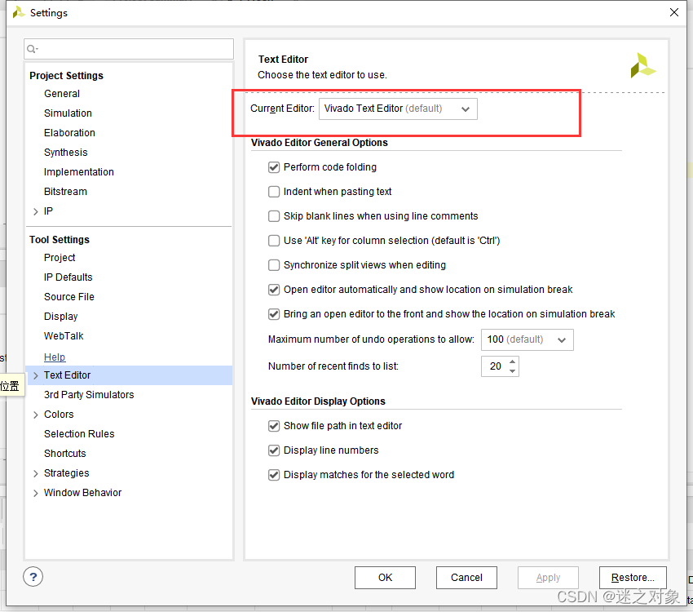Click the Apply button
The width and height of the screenshot is (693, 612).
click(548, 578)
